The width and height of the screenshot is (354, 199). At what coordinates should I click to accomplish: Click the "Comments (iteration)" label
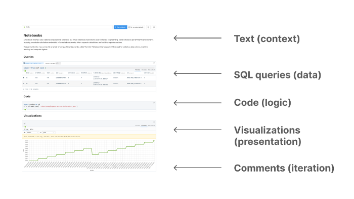click(284, 168)
